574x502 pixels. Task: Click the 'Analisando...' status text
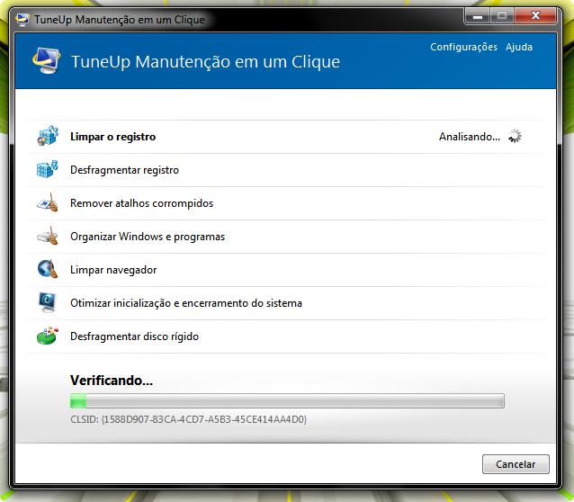pyautogui.click(x=470, y=137)
